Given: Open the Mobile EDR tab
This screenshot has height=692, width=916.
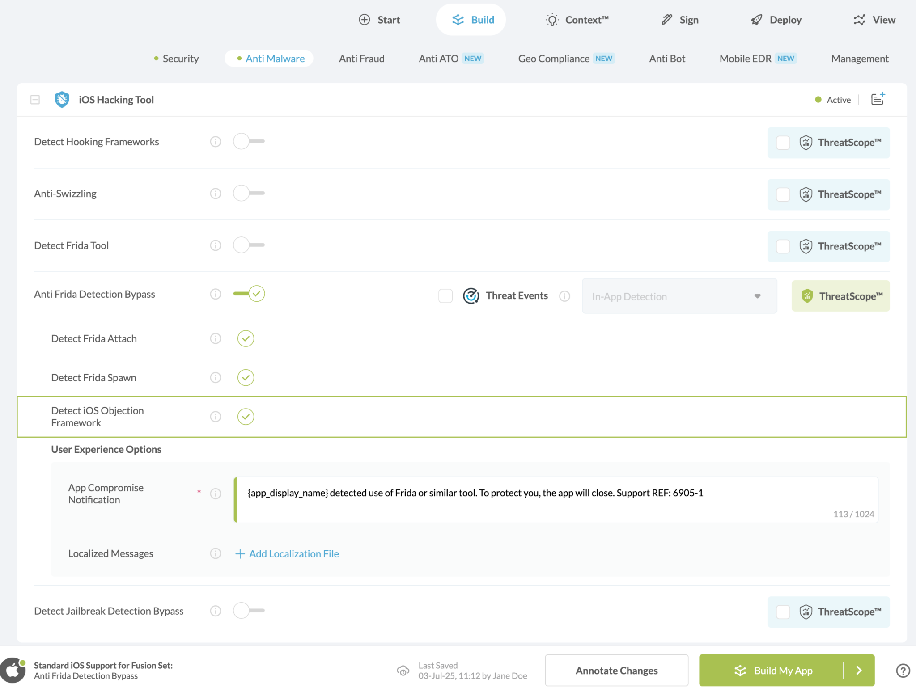Looking at the screenshot, I should tap(745, 58).
